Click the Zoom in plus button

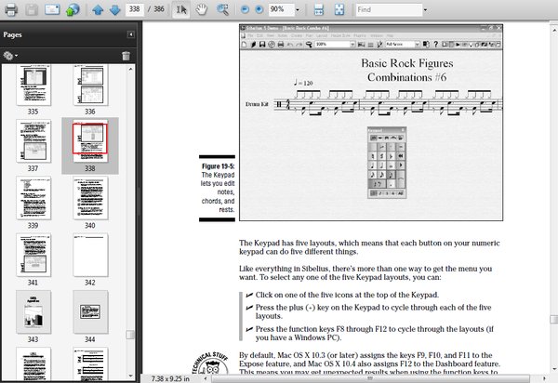point(259,10)
